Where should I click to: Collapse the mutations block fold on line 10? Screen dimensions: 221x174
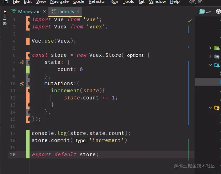tap(30, 83)
